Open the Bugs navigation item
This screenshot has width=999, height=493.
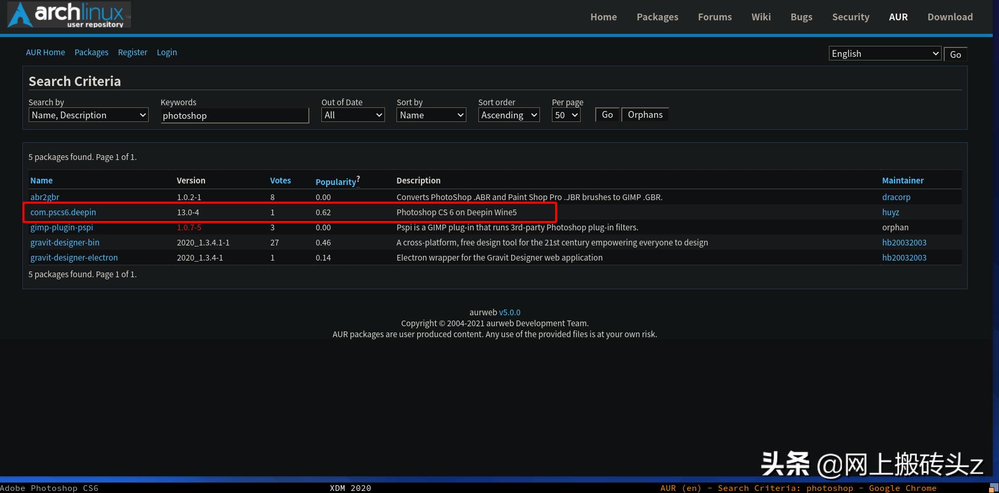click(801, 17)
